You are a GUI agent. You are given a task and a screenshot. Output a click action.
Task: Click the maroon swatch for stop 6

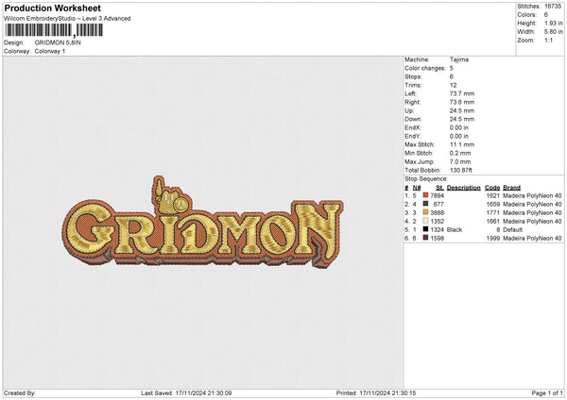[x=426, y=238]
